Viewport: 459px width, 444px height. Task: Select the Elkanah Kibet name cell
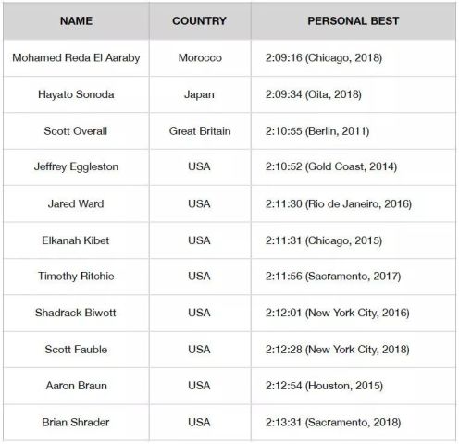(x=76, y=240)
